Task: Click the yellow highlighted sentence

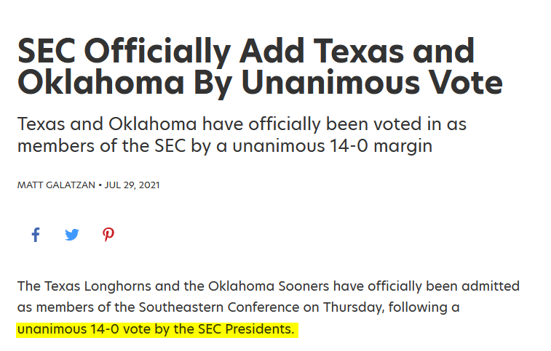Action: (156, 330)
